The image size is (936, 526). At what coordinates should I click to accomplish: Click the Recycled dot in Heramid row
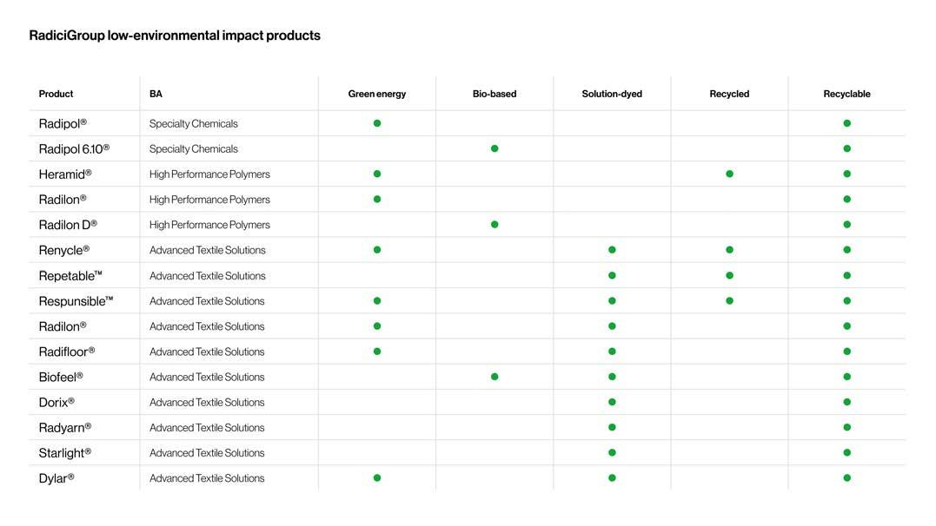[729, 174]
